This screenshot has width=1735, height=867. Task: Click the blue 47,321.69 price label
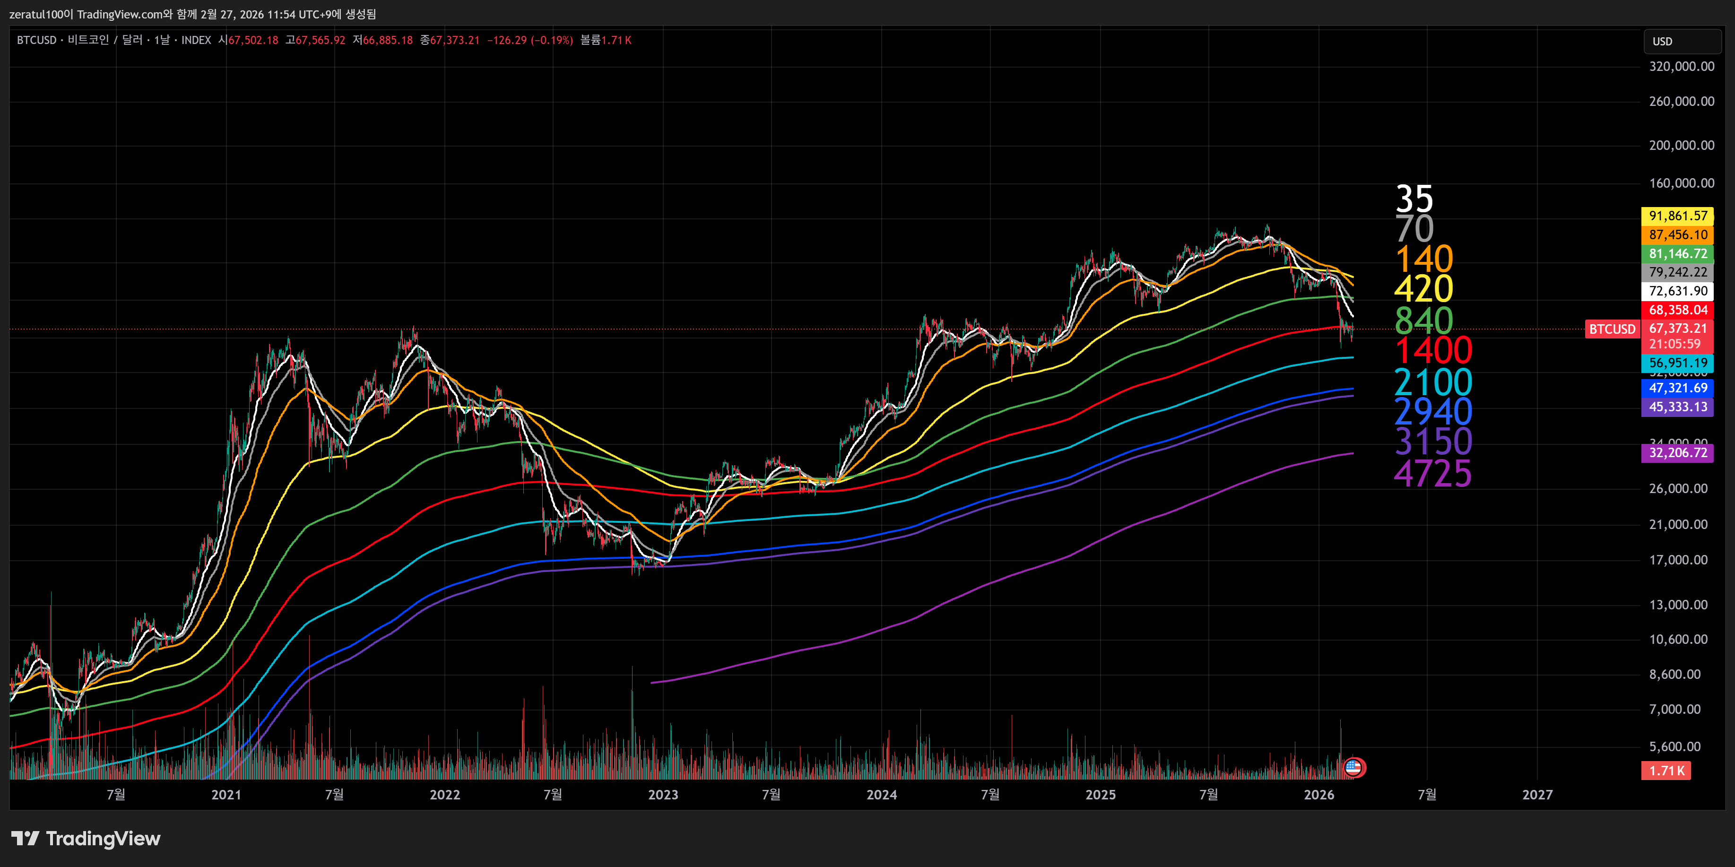click(1677, 388)
